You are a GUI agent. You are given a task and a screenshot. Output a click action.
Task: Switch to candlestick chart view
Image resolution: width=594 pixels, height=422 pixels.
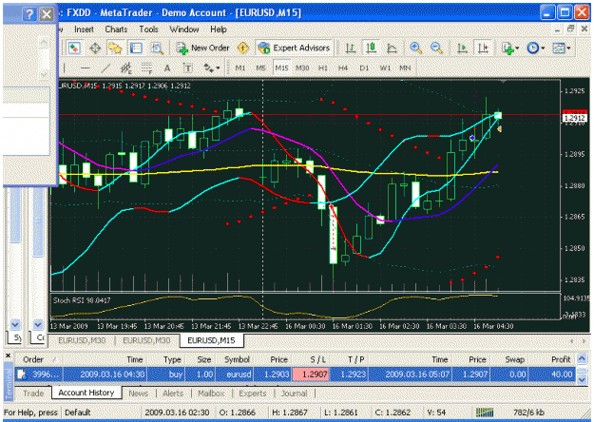[372, 48]
